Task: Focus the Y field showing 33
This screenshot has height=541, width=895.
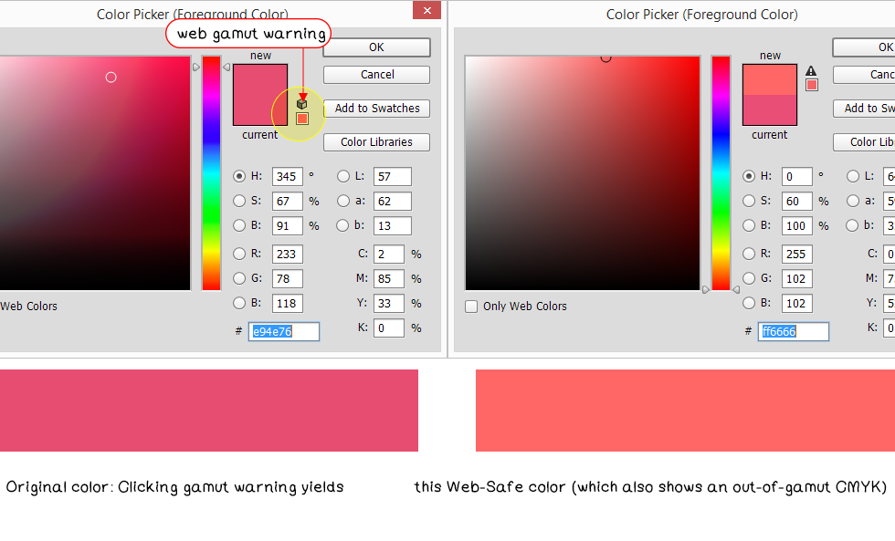Action: coord(389,303)
